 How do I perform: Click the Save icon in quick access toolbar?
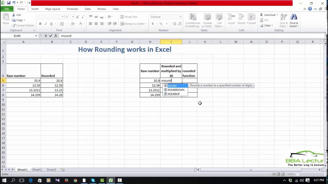[x=8, y=3]
